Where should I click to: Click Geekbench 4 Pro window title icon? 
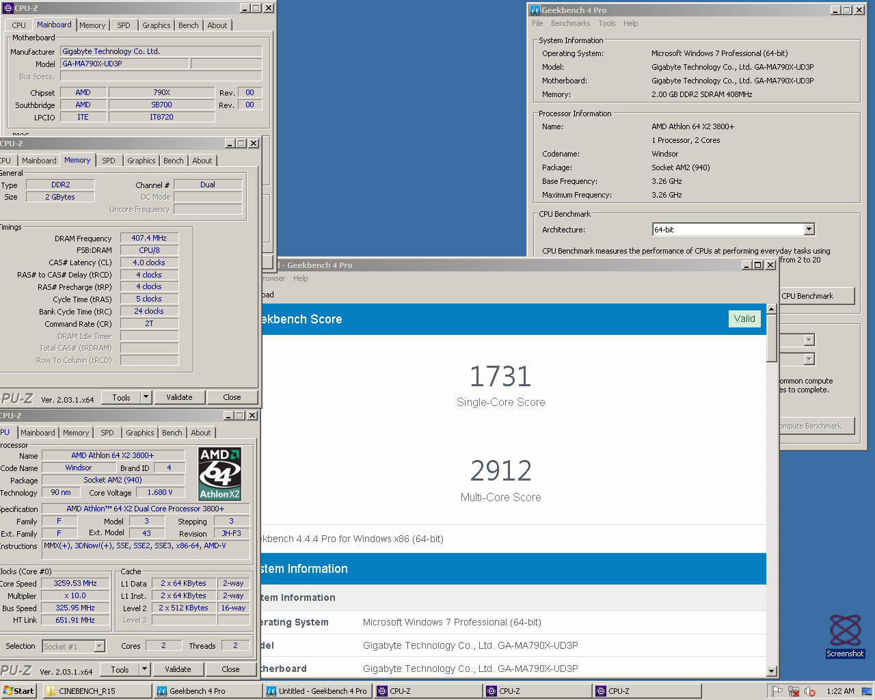[x=535, y=10]
